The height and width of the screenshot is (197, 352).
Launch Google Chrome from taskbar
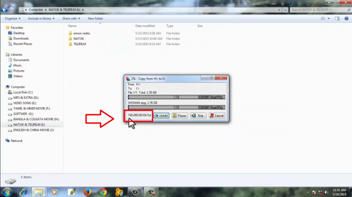[x=103, y=192]
